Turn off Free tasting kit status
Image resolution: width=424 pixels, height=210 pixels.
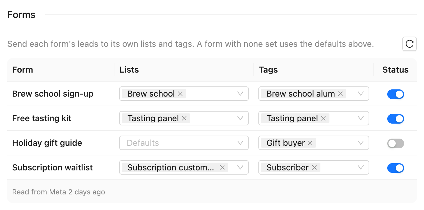pyautogui.click(x=395, y=118)
